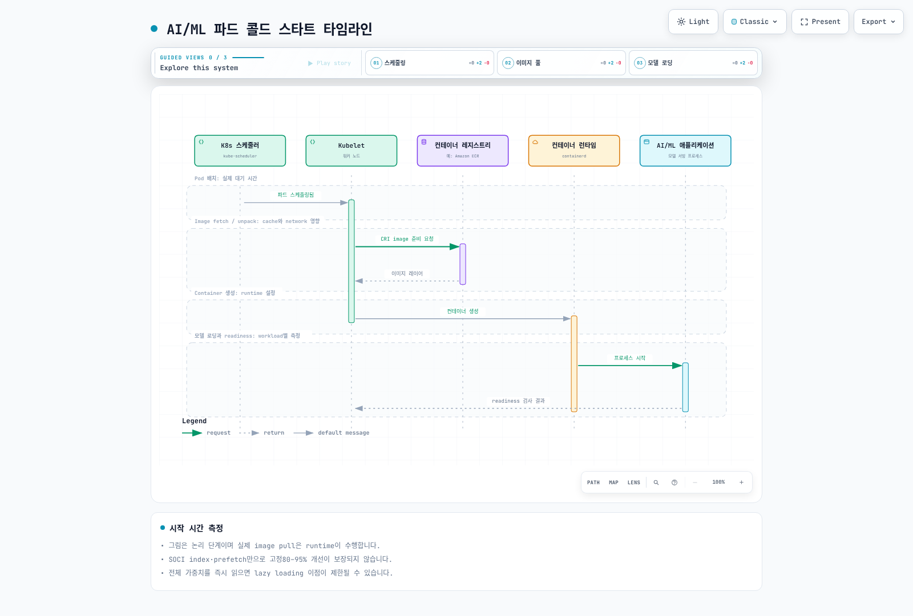This screenshot has height=616, width=913.
Task: Open the Export dropdown
Action: (x=878, y=22)
